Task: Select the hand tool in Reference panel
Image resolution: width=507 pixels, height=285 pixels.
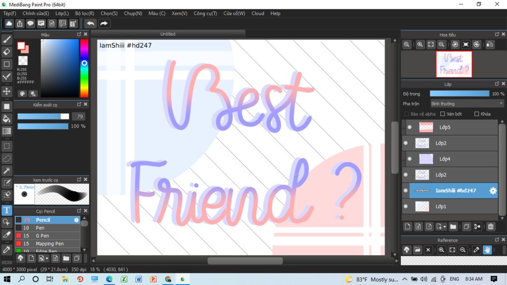Action: tap(487, 250)
